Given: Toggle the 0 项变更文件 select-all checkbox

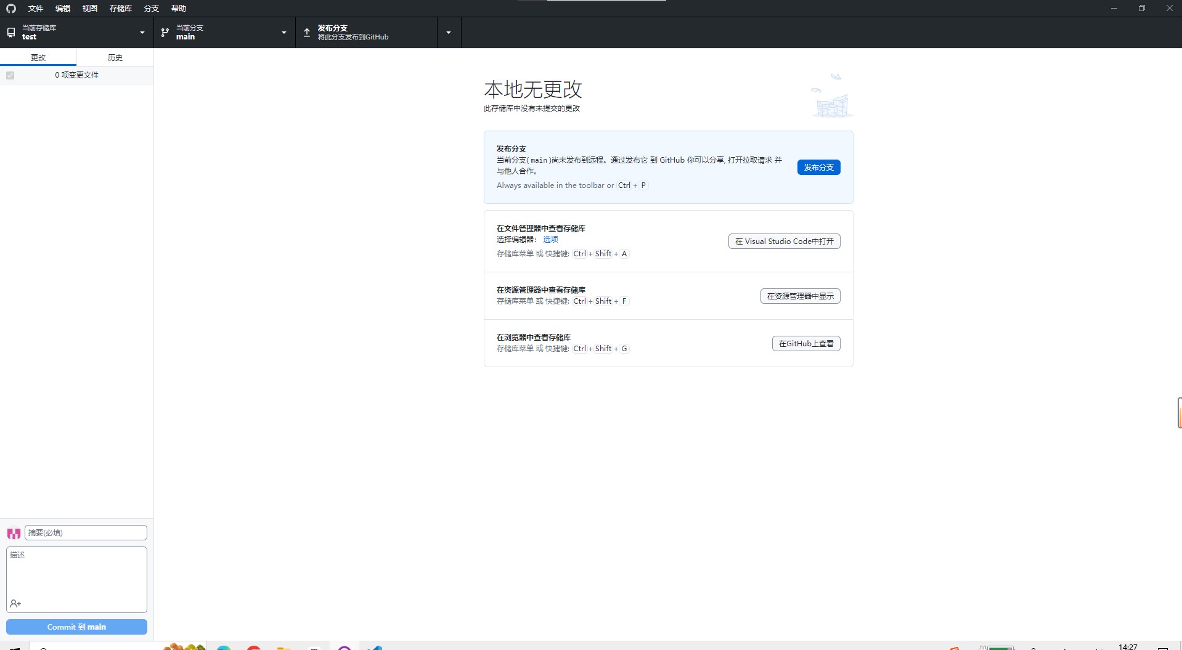Looking at the screenshot, I should (10, 75).
